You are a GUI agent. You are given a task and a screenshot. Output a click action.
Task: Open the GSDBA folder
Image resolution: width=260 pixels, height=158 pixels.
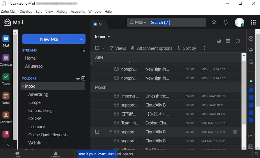pos(35,118)
